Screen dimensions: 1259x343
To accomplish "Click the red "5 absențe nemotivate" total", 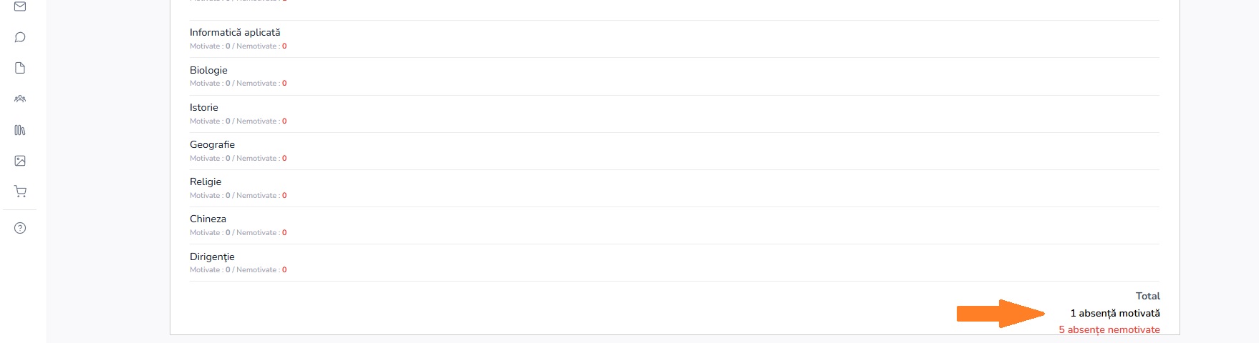I will click(x=1109, y=329).
